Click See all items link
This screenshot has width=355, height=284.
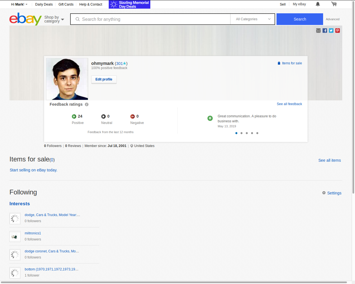[x=329, y=160]
